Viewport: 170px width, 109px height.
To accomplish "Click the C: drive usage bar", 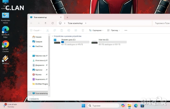I will coord(75,42).
